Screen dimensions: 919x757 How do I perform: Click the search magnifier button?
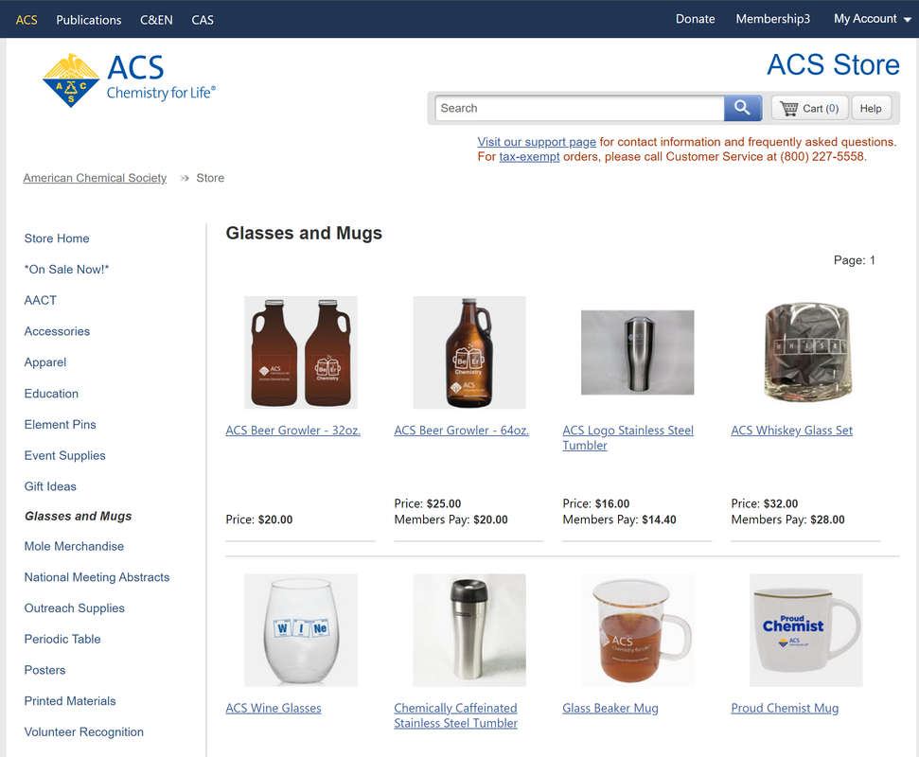click(743, 108)
